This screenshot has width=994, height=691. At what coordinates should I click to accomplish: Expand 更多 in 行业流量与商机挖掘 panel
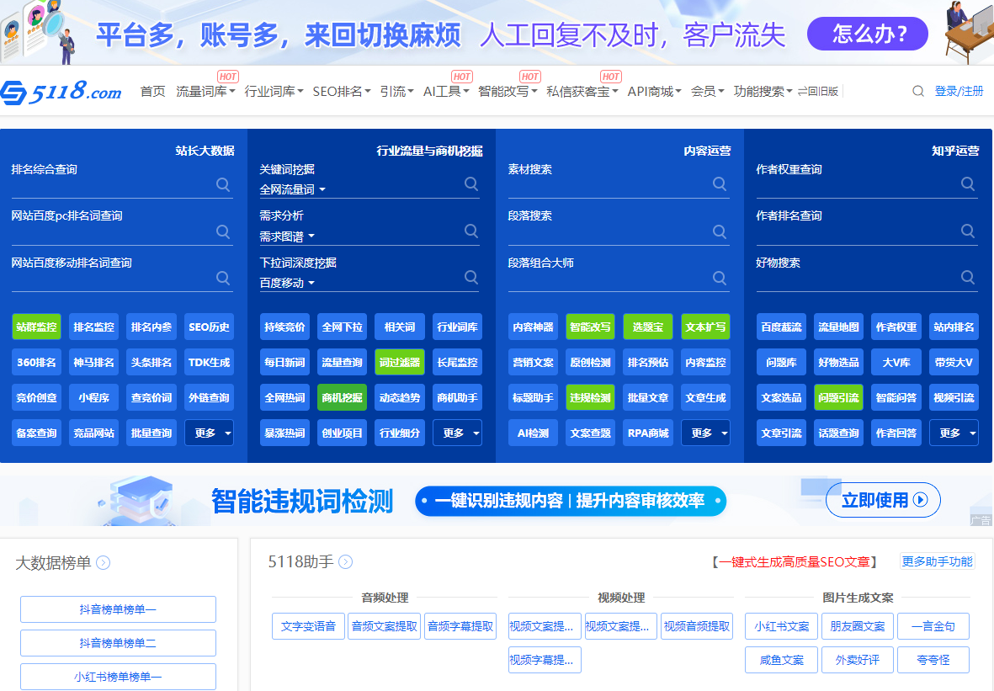[457, 433]
